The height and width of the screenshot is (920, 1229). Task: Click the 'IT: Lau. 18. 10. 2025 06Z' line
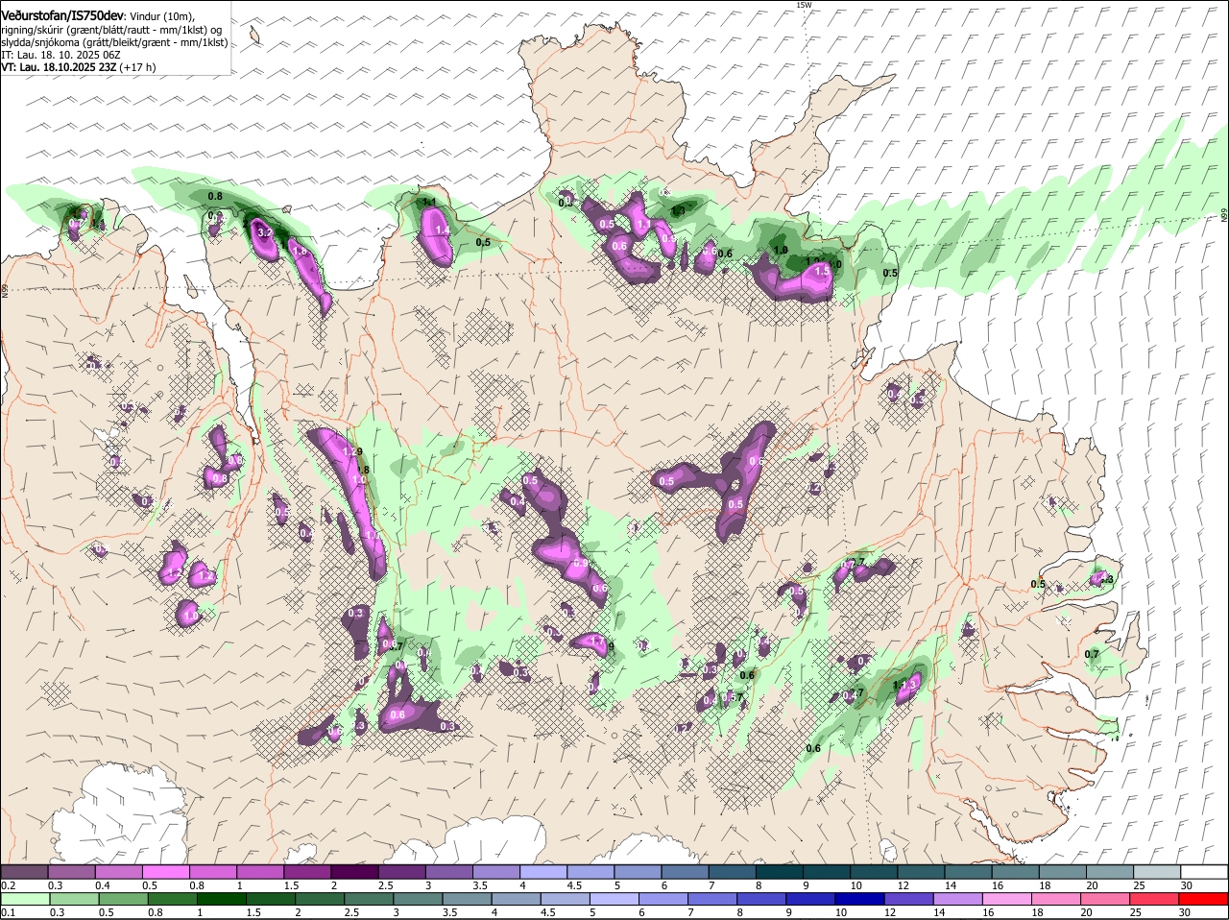(60, 55)
